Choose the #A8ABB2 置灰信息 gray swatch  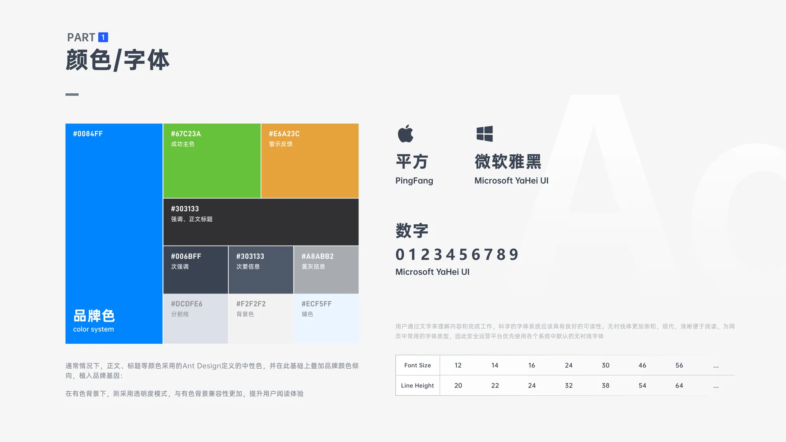[326, 270]
